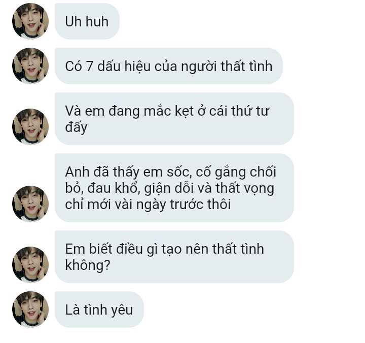Click the word 'yêu' in last message
Image resolution: width=365 pixels, height=343 pixels.
coord(122,310)
